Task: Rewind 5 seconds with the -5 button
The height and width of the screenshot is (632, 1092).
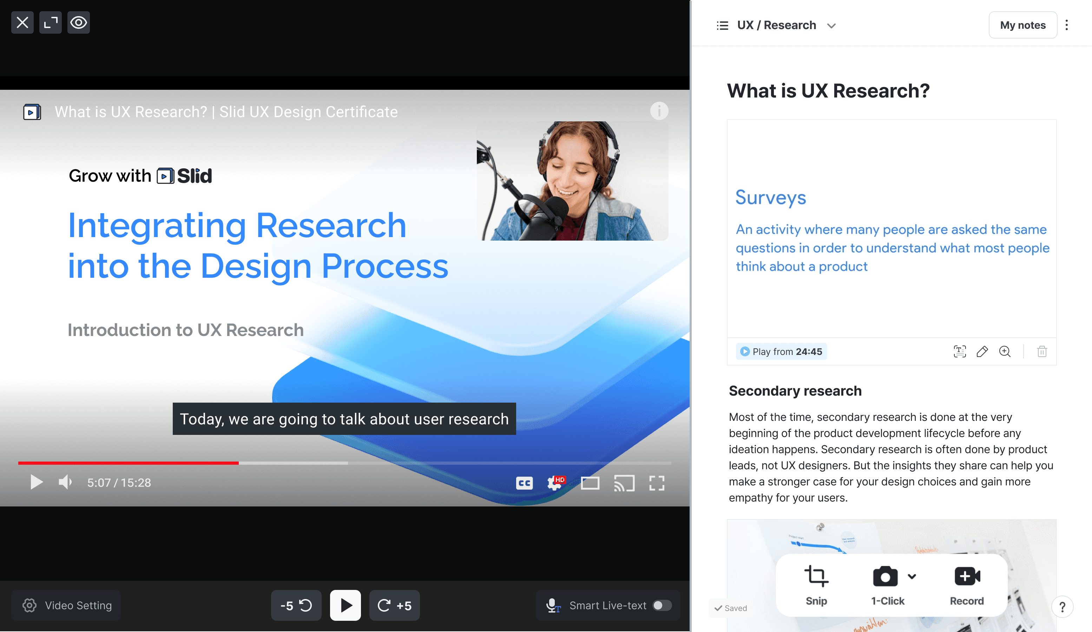Action: pyautogui.click(x=296, y=605)
